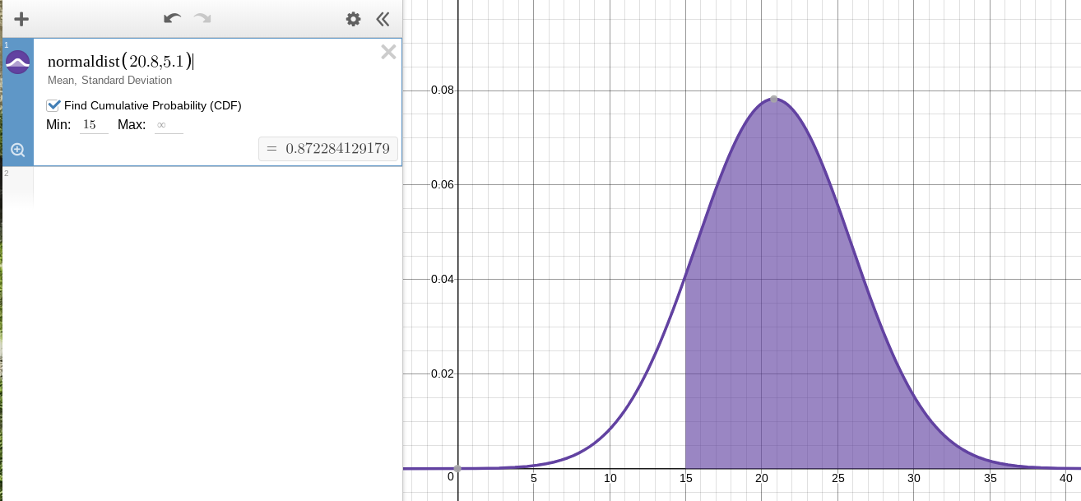Click the expression row number 1 badge
1081x501 pixels.
(x=7, y=44)
